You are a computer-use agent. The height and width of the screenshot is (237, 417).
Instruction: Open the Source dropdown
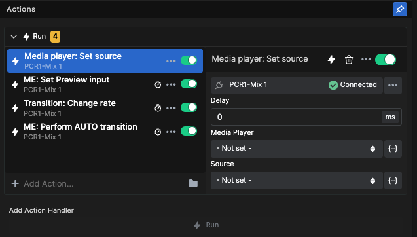pyautogui.click(x=297, y=181)
